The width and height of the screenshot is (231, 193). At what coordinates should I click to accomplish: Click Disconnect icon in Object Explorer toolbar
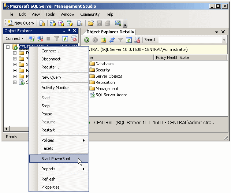tap(40, 39)
